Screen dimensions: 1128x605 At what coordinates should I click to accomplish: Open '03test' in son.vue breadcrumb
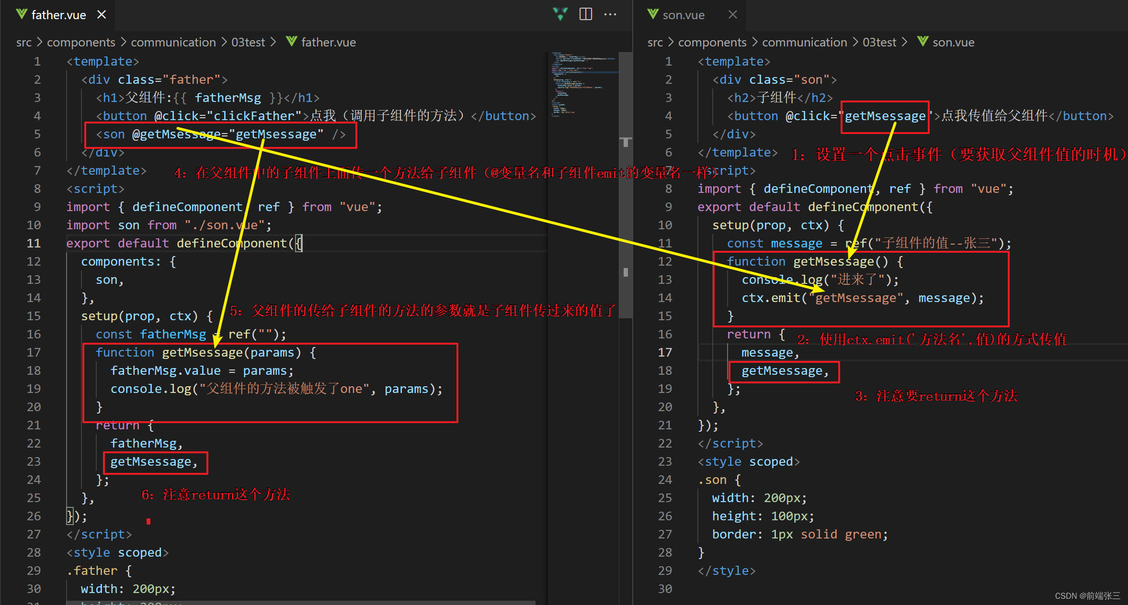(x=879, y=42)
